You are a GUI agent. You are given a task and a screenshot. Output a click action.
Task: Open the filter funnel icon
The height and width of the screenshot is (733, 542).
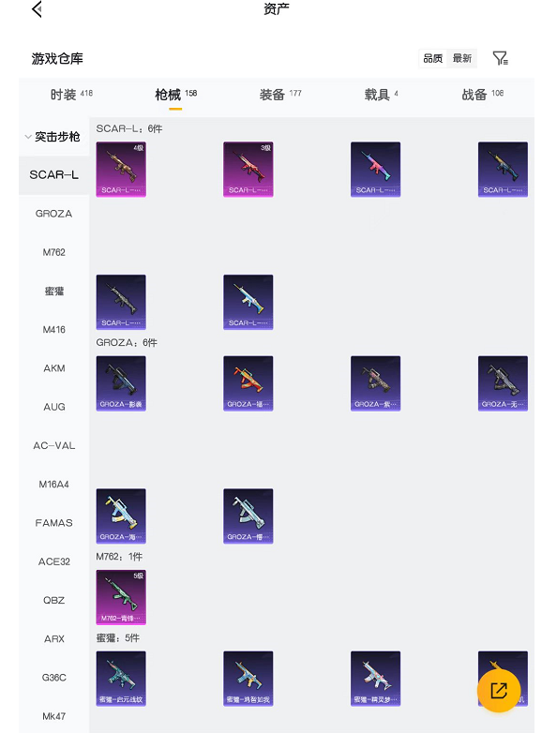(x=500, y=58)
